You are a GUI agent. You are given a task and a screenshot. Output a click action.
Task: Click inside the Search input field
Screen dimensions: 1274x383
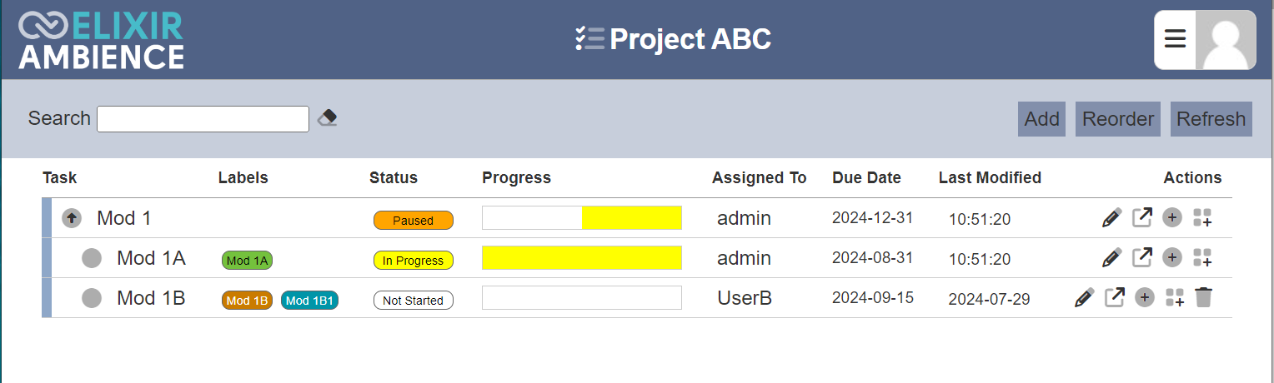click(203, 119)
